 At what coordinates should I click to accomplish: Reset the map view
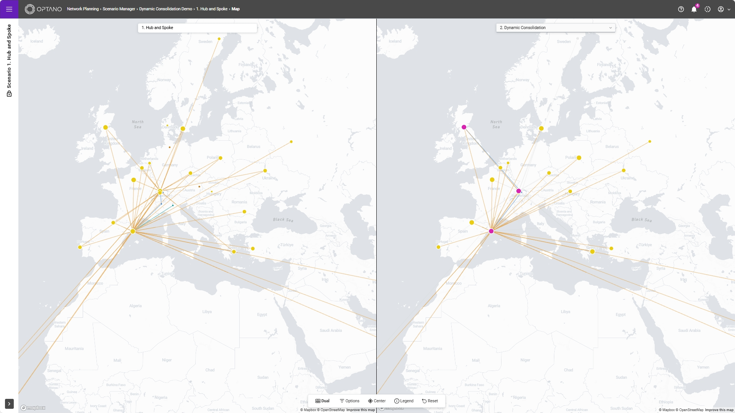click(430, 401)
